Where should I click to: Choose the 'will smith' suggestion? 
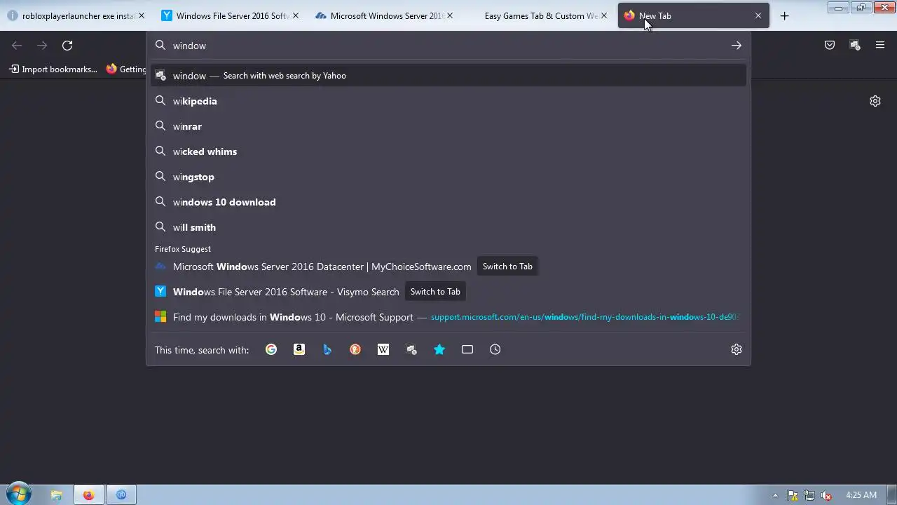(x=448, y=227)
